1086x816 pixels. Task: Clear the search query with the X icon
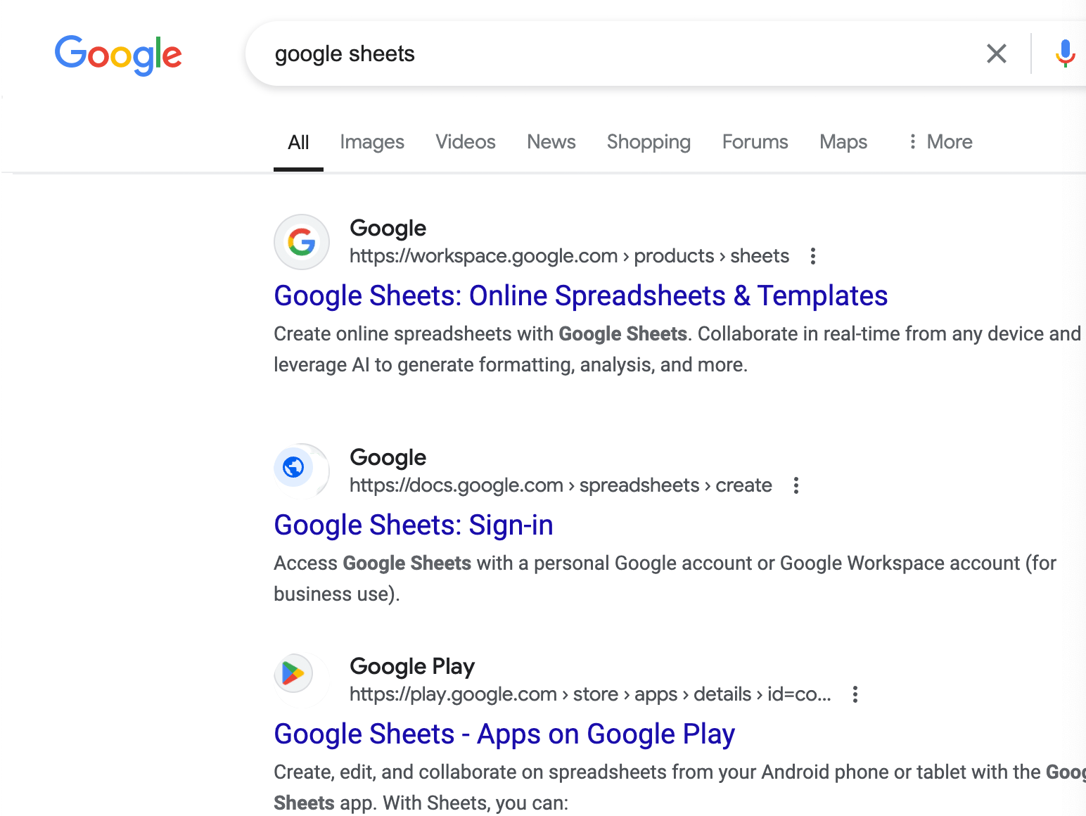point(997,53)
